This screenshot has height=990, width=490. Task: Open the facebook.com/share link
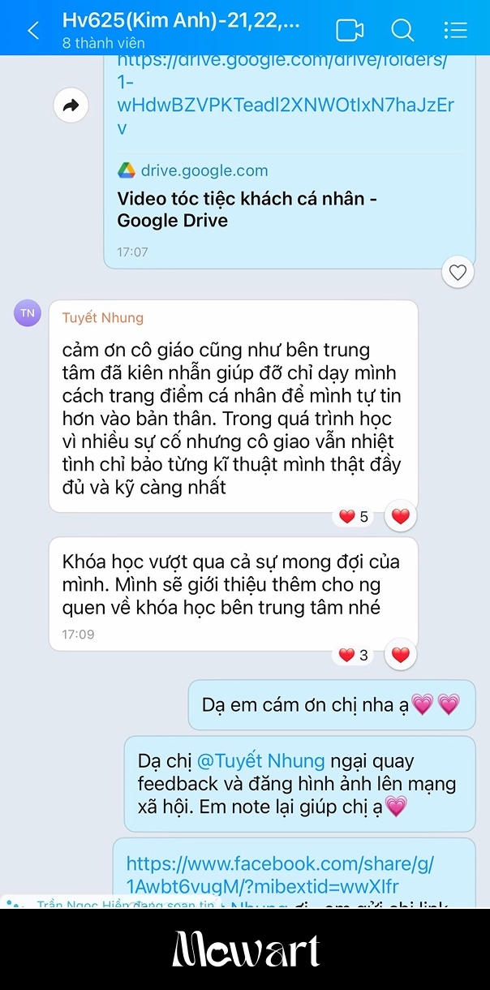280,875
